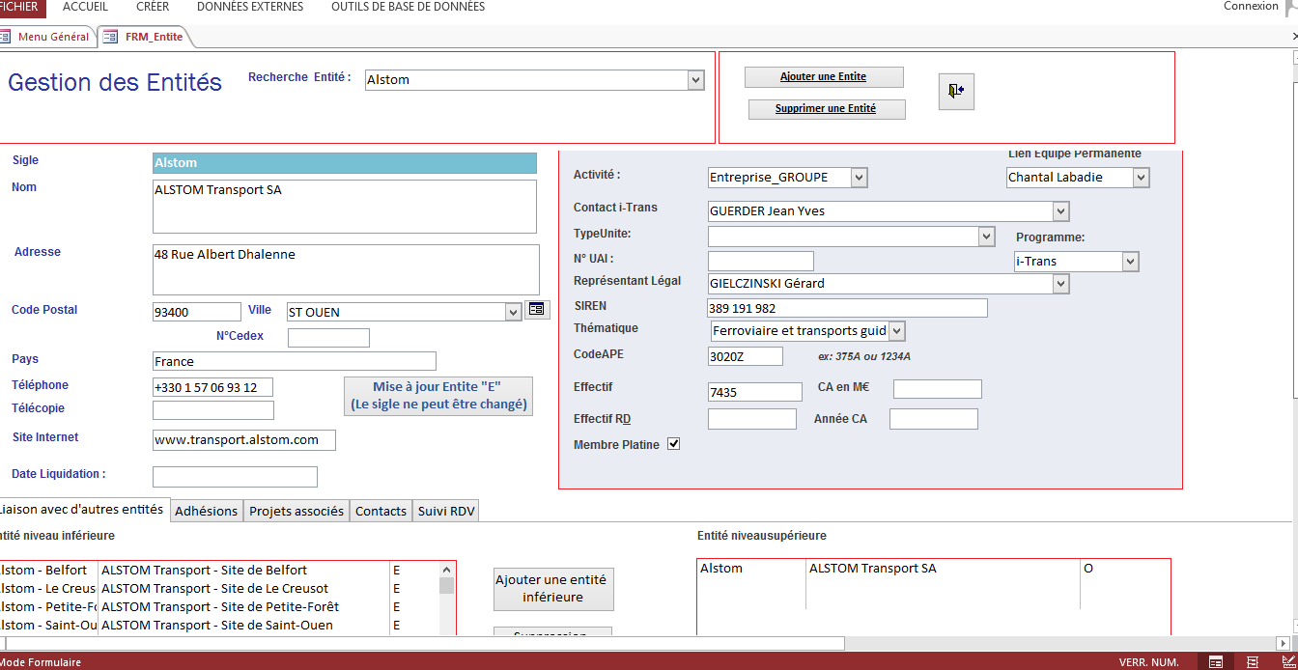The image size is (1298, 670).
Task: Toggle the Membre Platine checkbox
Action: 674,444
